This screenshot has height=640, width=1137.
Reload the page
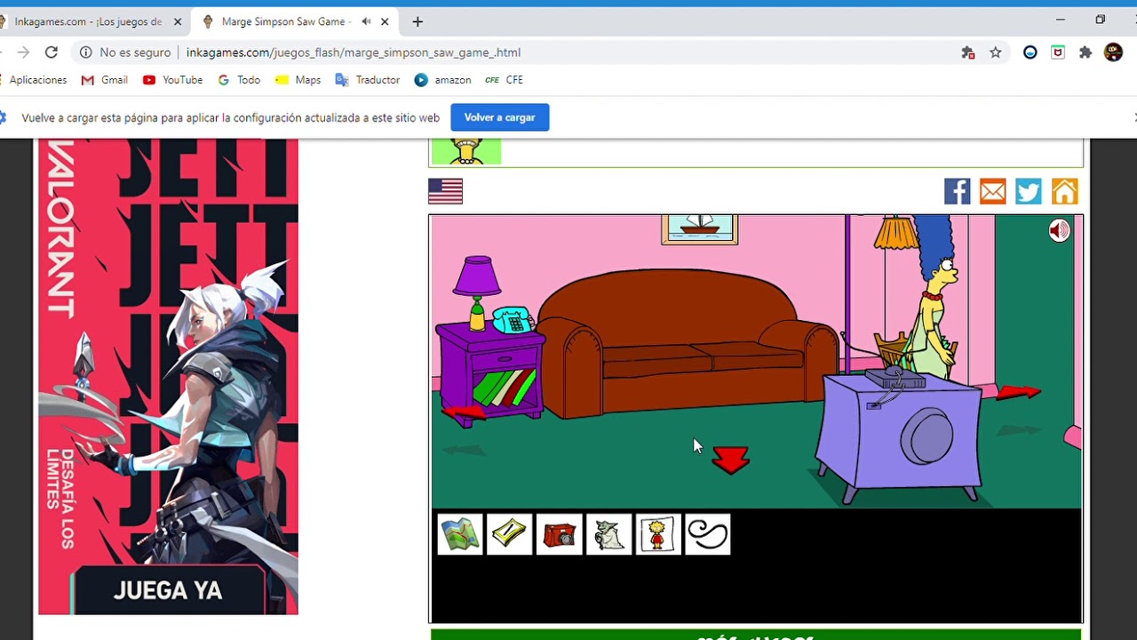click(52, 52)
